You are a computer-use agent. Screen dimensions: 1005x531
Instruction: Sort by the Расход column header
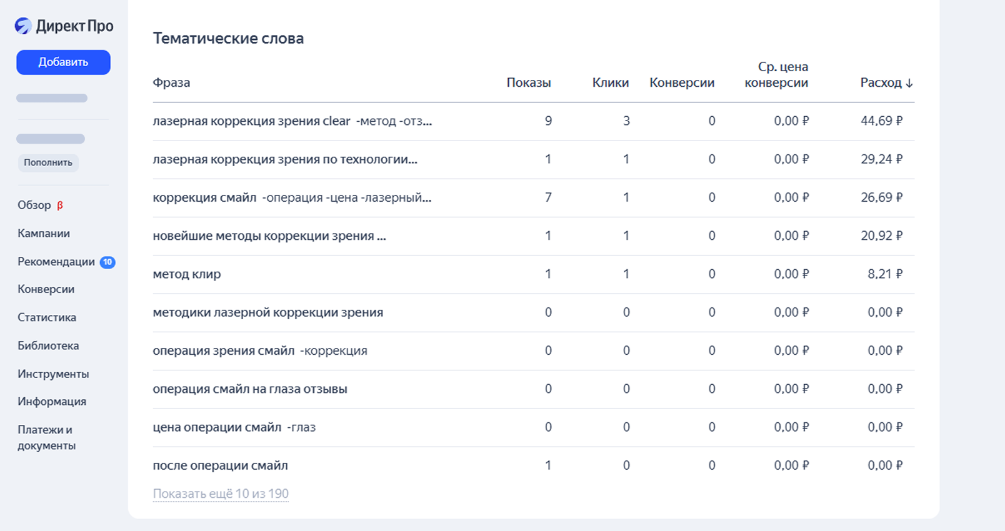[886, 82]
